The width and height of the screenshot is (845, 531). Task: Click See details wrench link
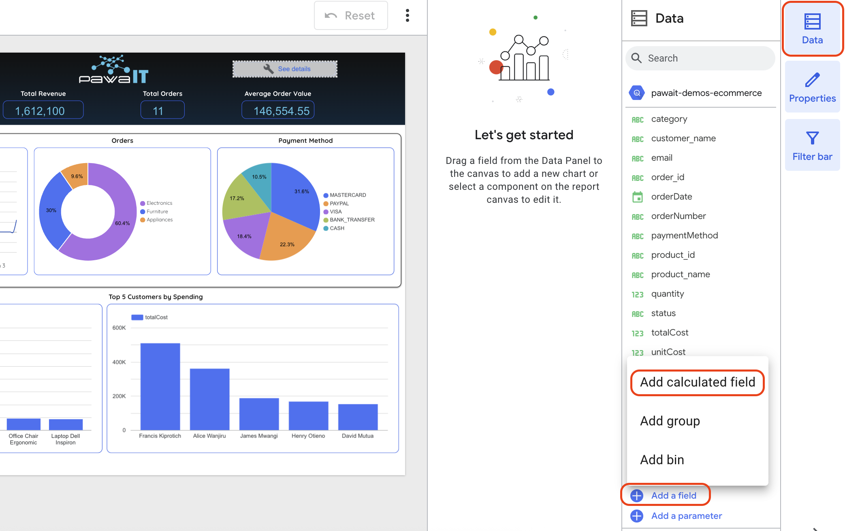click(285, 69)
